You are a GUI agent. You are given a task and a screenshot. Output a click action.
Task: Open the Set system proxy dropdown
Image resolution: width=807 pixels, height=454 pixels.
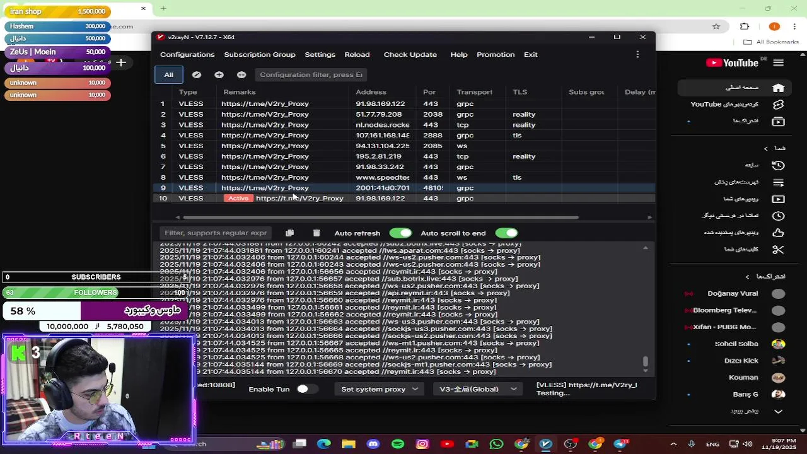pos(379,389)
